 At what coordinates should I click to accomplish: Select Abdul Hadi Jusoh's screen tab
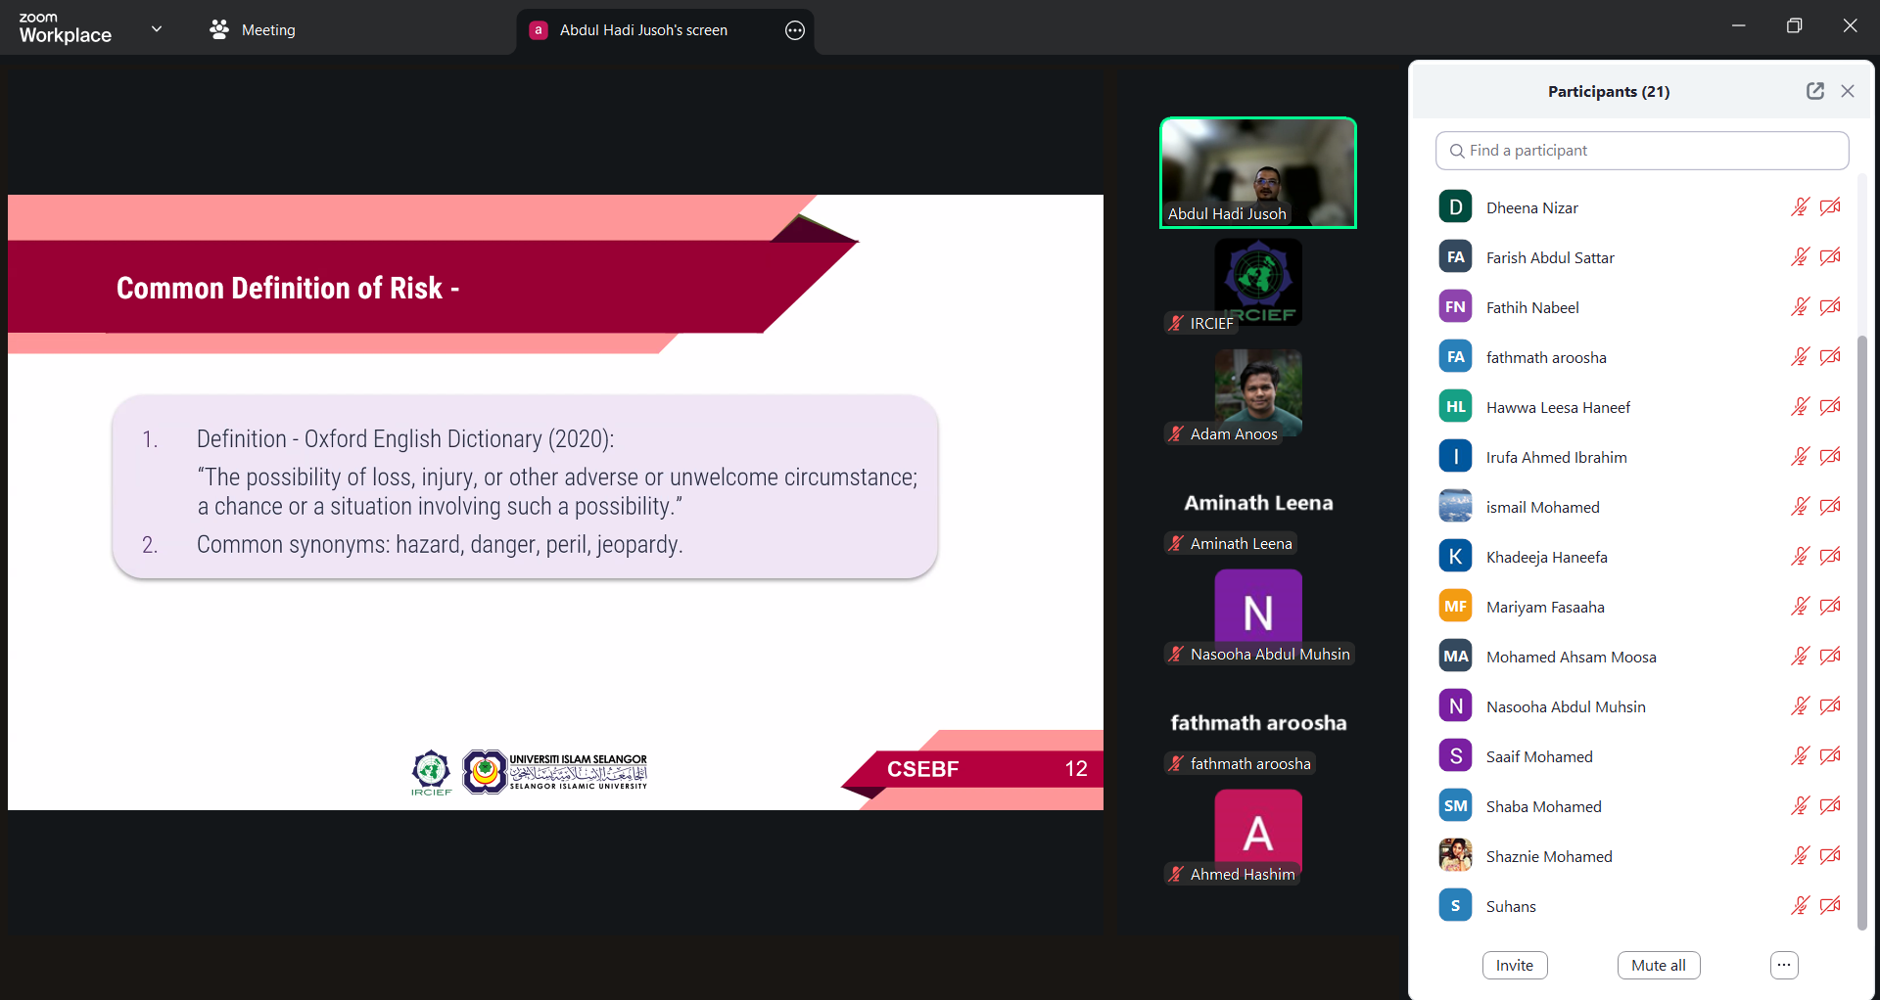coord(643,30)
